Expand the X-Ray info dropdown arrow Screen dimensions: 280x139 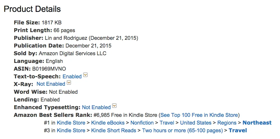69,83
